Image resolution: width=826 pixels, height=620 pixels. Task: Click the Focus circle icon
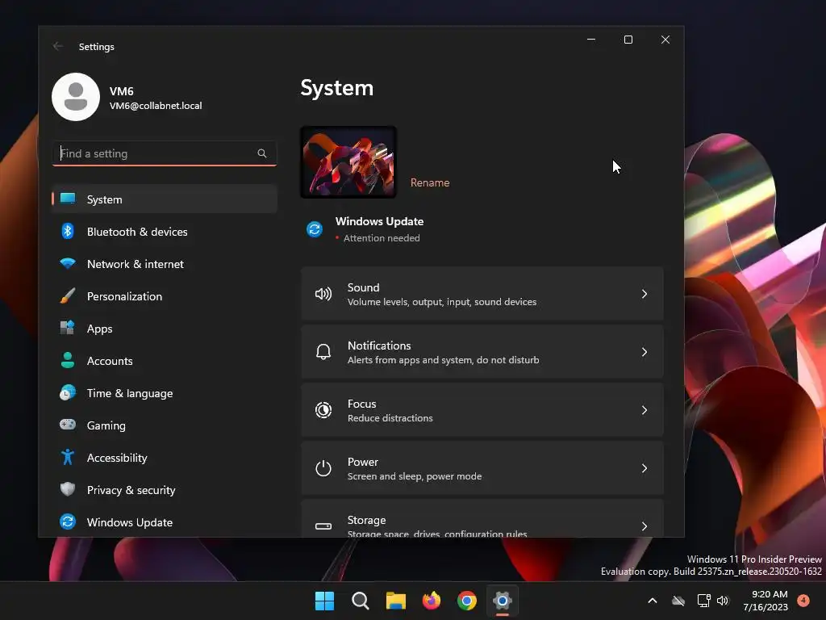[x=323, y=409]
